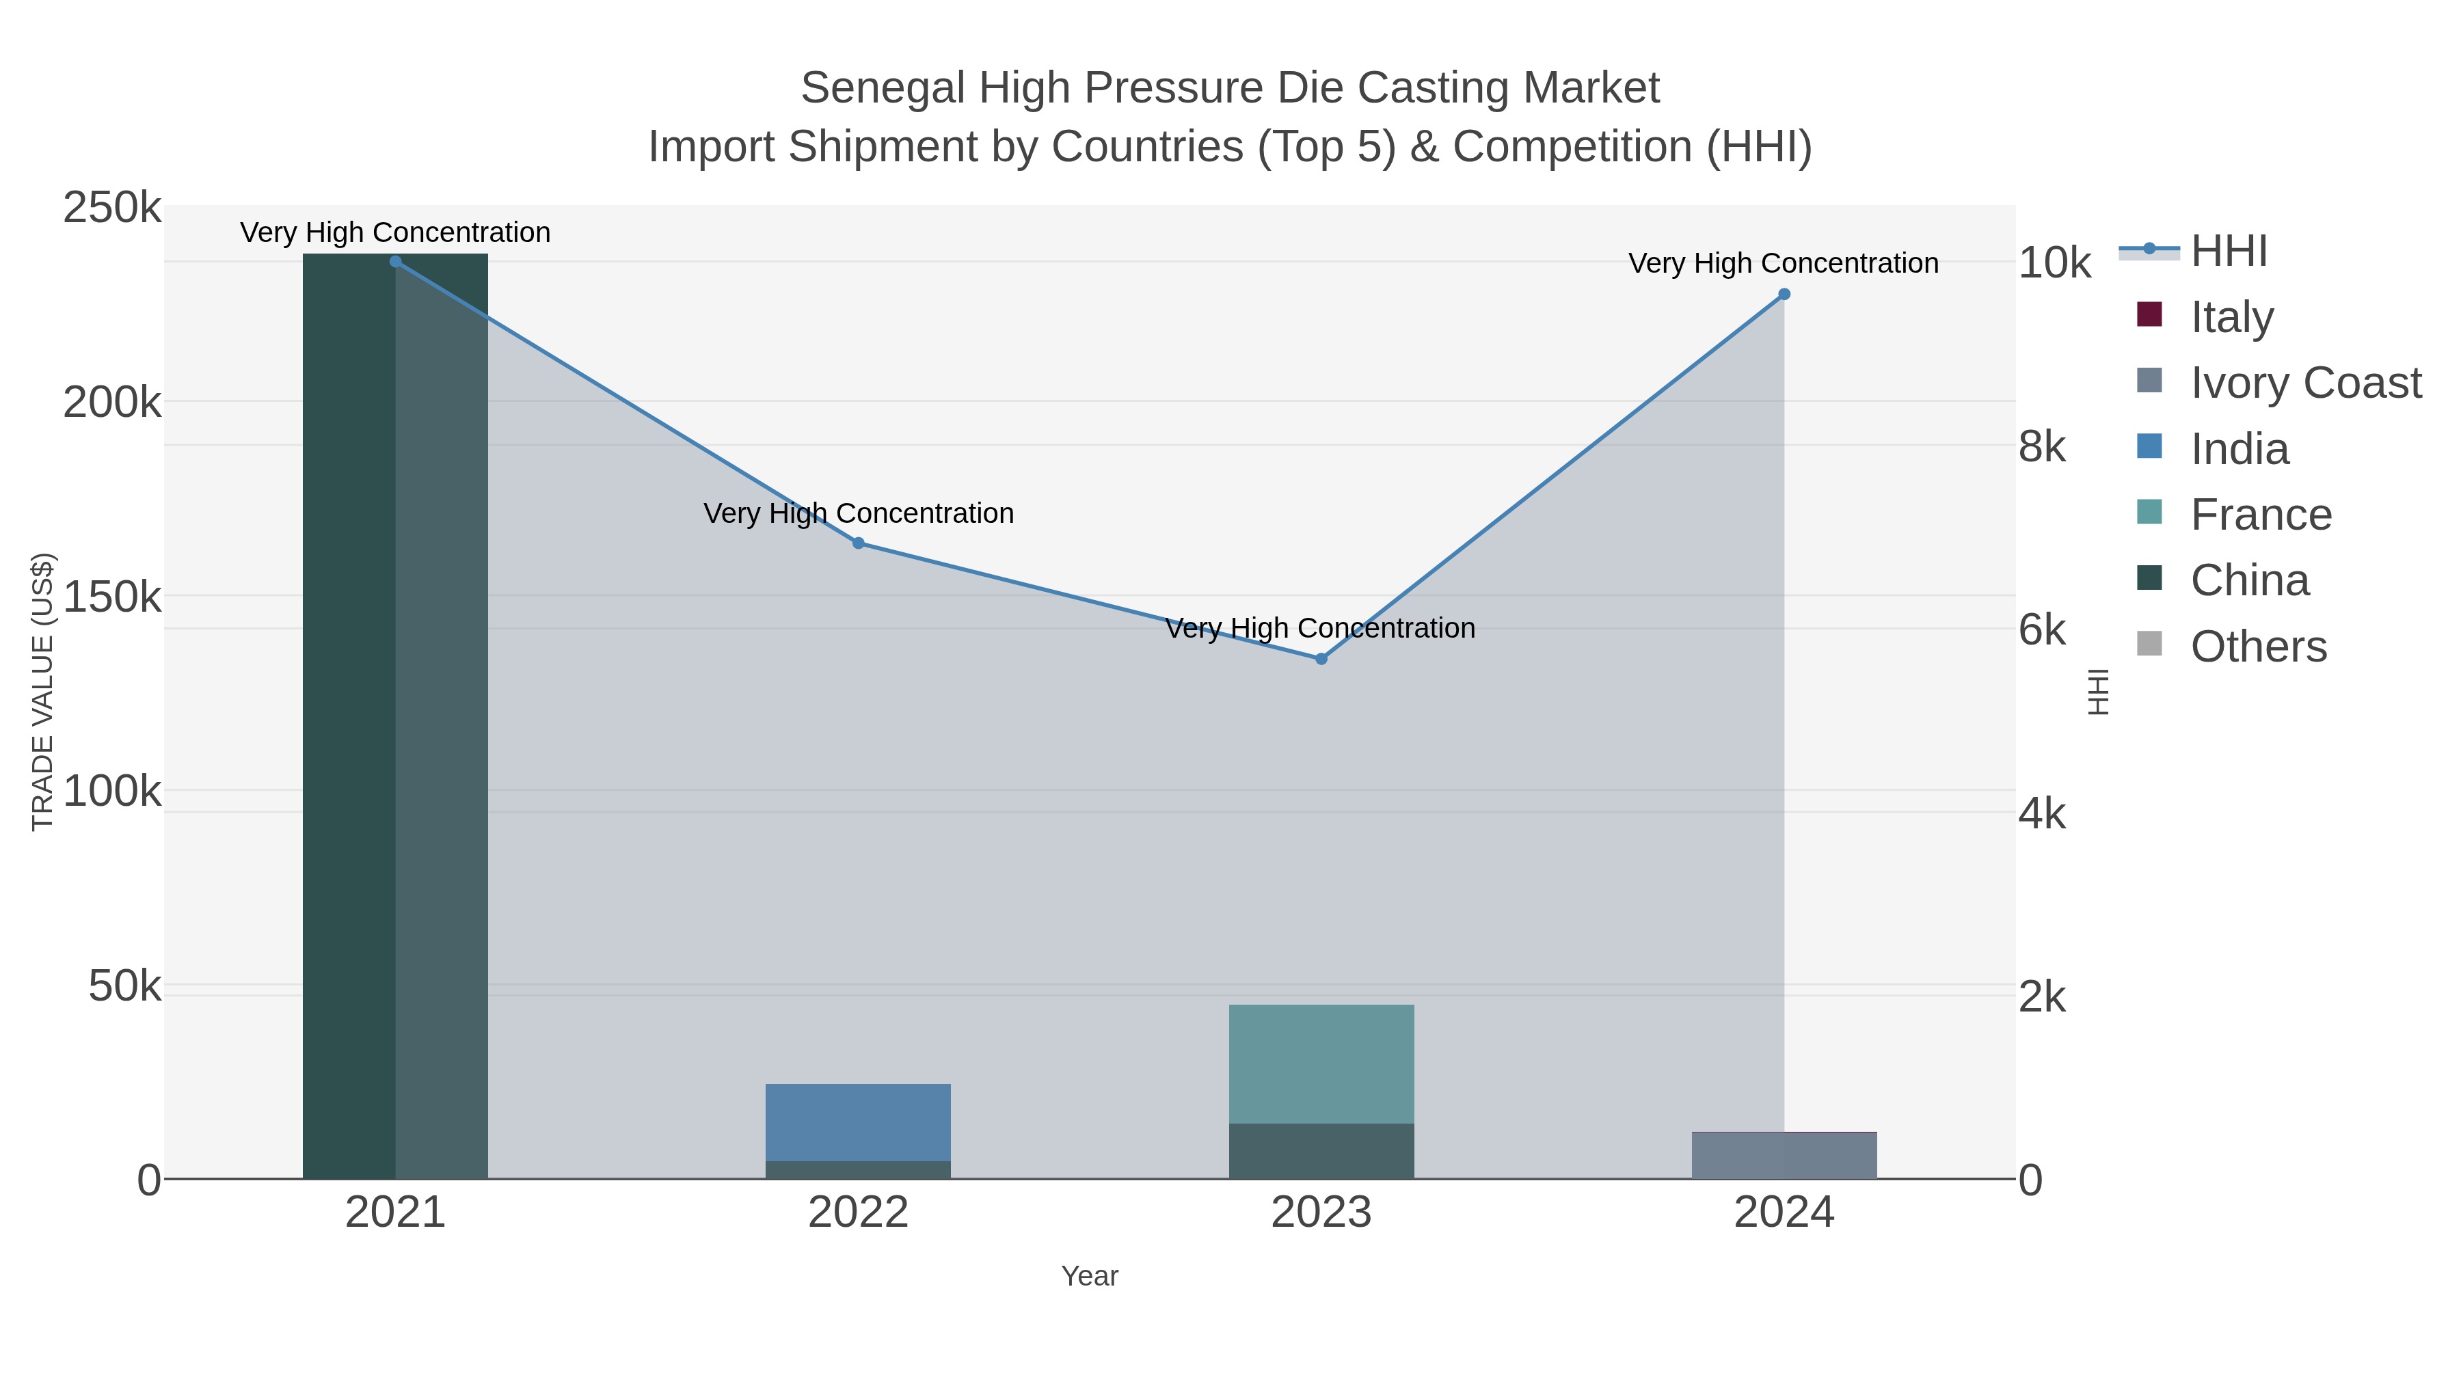Image resolution: width=2461 pixels, height=1384 pixels.
Task: Select the 2022 India bar segment
Action: tap(858, 1122)
